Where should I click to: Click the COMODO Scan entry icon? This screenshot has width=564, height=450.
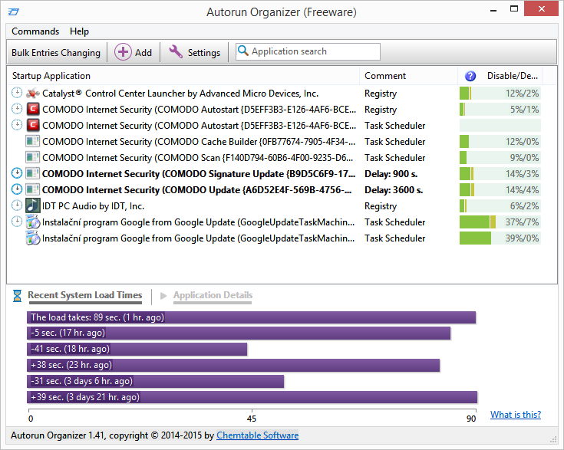coord(33,157)
